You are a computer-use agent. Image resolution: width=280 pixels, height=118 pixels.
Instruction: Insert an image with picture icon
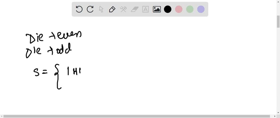pos(157,9)
